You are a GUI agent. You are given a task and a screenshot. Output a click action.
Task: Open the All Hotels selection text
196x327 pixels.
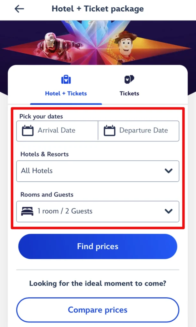[x=37, y=171]
